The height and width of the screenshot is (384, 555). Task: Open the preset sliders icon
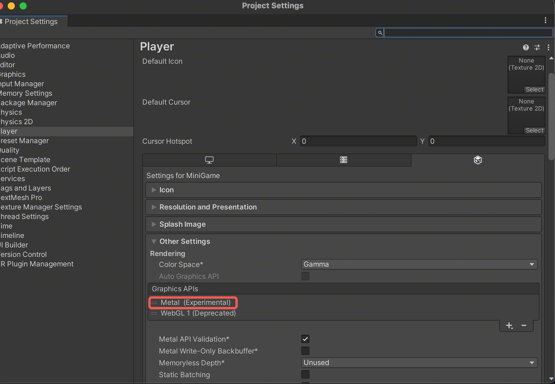pos(537,47)
